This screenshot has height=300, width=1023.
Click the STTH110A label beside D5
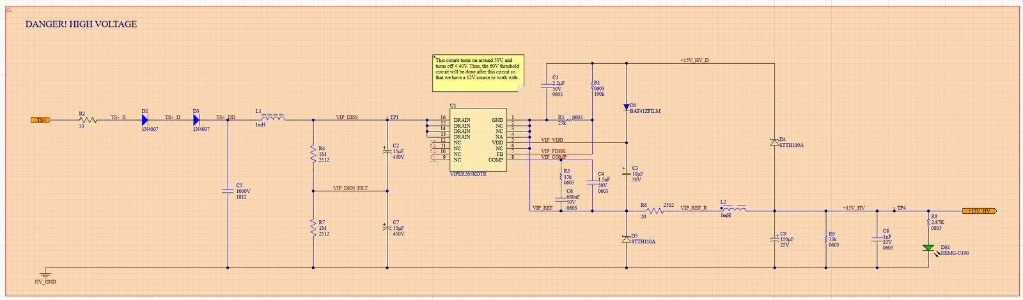pos(643,242)
